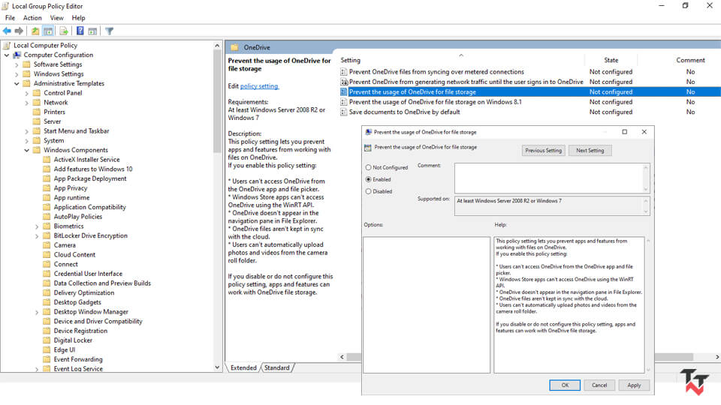Click the tree scroll down arrow

click(x=217, y=367)
